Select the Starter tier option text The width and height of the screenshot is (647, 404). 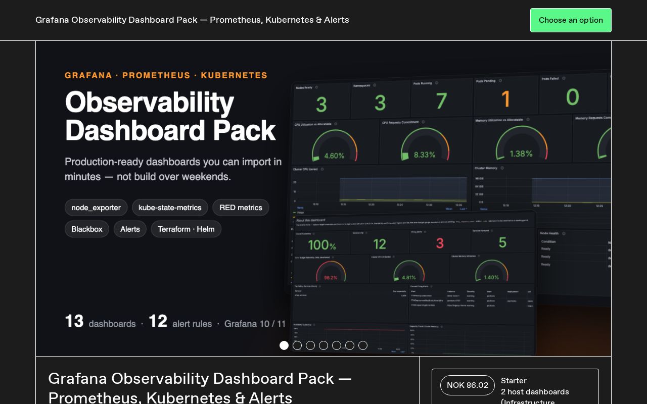[x=514, y=381]
